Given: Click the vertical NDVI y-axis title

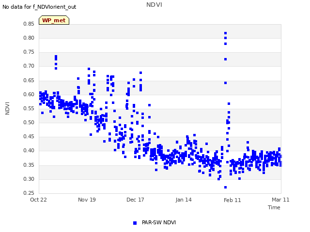Looking at the screenshot, I should click(x=7, y=108).
